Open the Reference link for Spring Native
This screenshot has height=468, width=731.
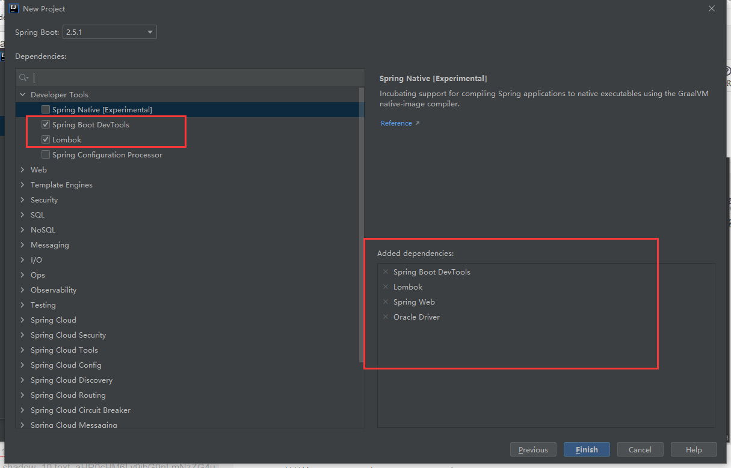(400, 123)
